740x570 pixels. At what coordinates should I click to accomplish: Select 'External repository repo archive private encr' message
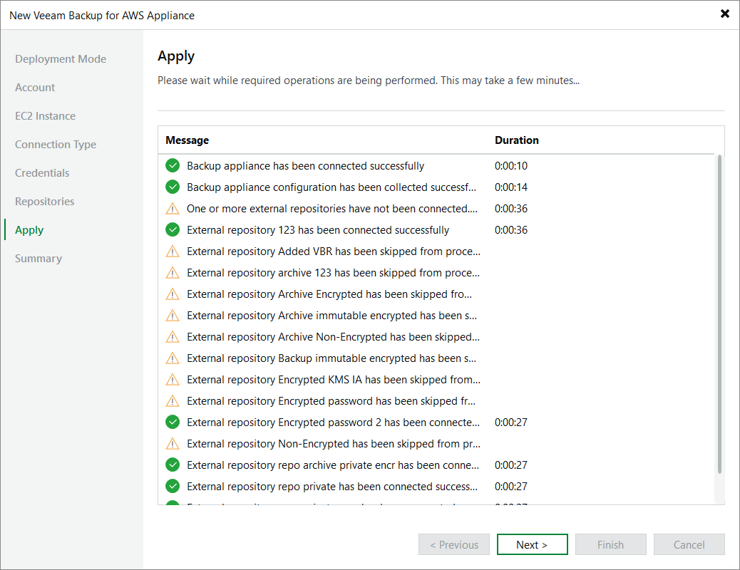tap(333, 465)
